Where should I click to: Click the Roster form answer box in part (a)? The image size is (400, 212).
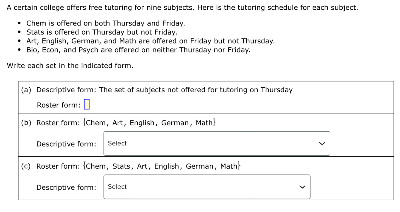87,105
